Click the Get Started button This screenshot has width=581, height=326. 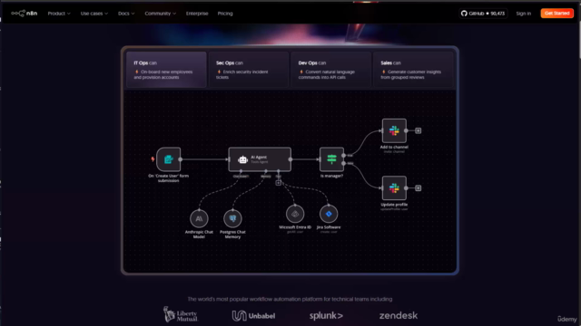(556, 14)
